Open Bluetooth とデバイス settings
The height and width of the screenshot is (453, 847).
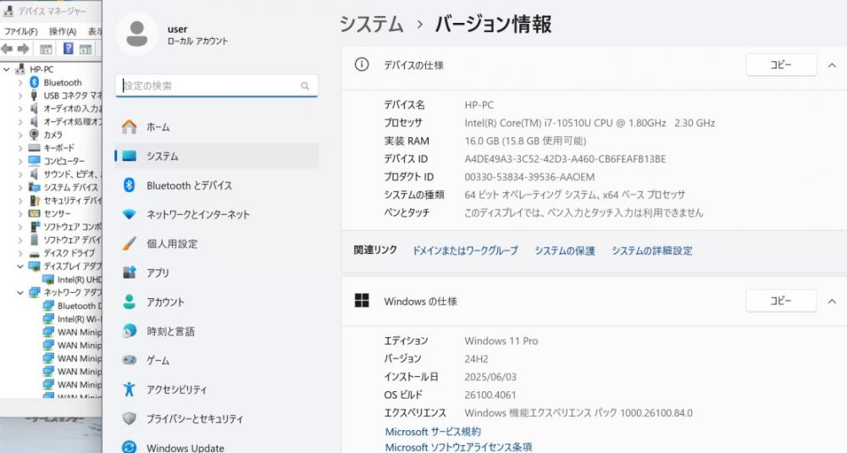point(216,185)
